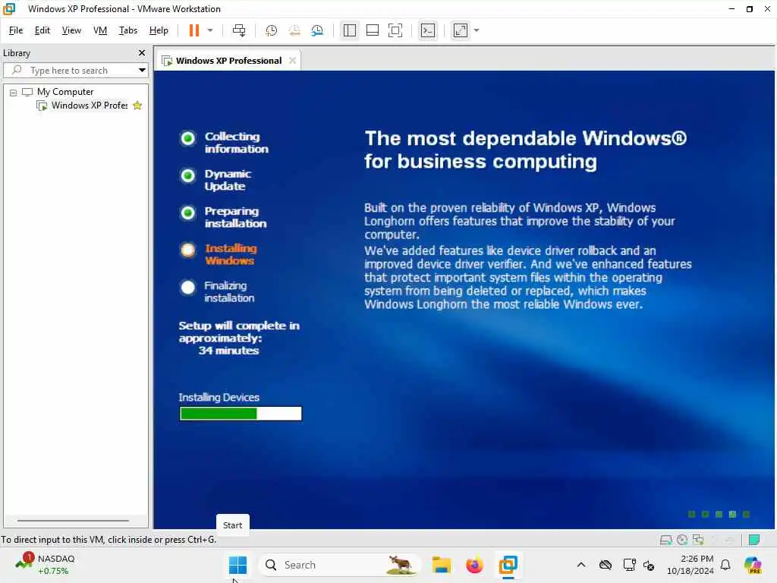Viewport: 777px width, 583px height.
Task: Click the display/network tray icon
Action: click(629, 565)
